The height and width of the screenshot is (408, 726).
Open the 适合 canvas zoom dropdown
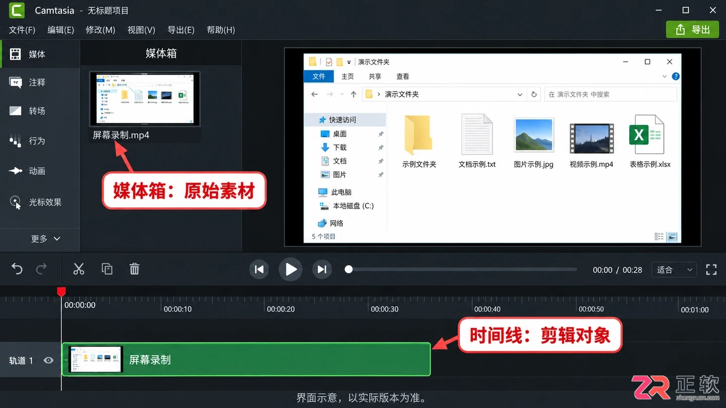[x=674, y=270]
